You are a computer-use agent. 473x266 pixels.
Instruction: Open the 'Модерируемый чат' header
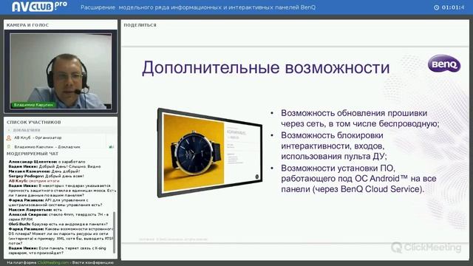[x=33, y=154]
